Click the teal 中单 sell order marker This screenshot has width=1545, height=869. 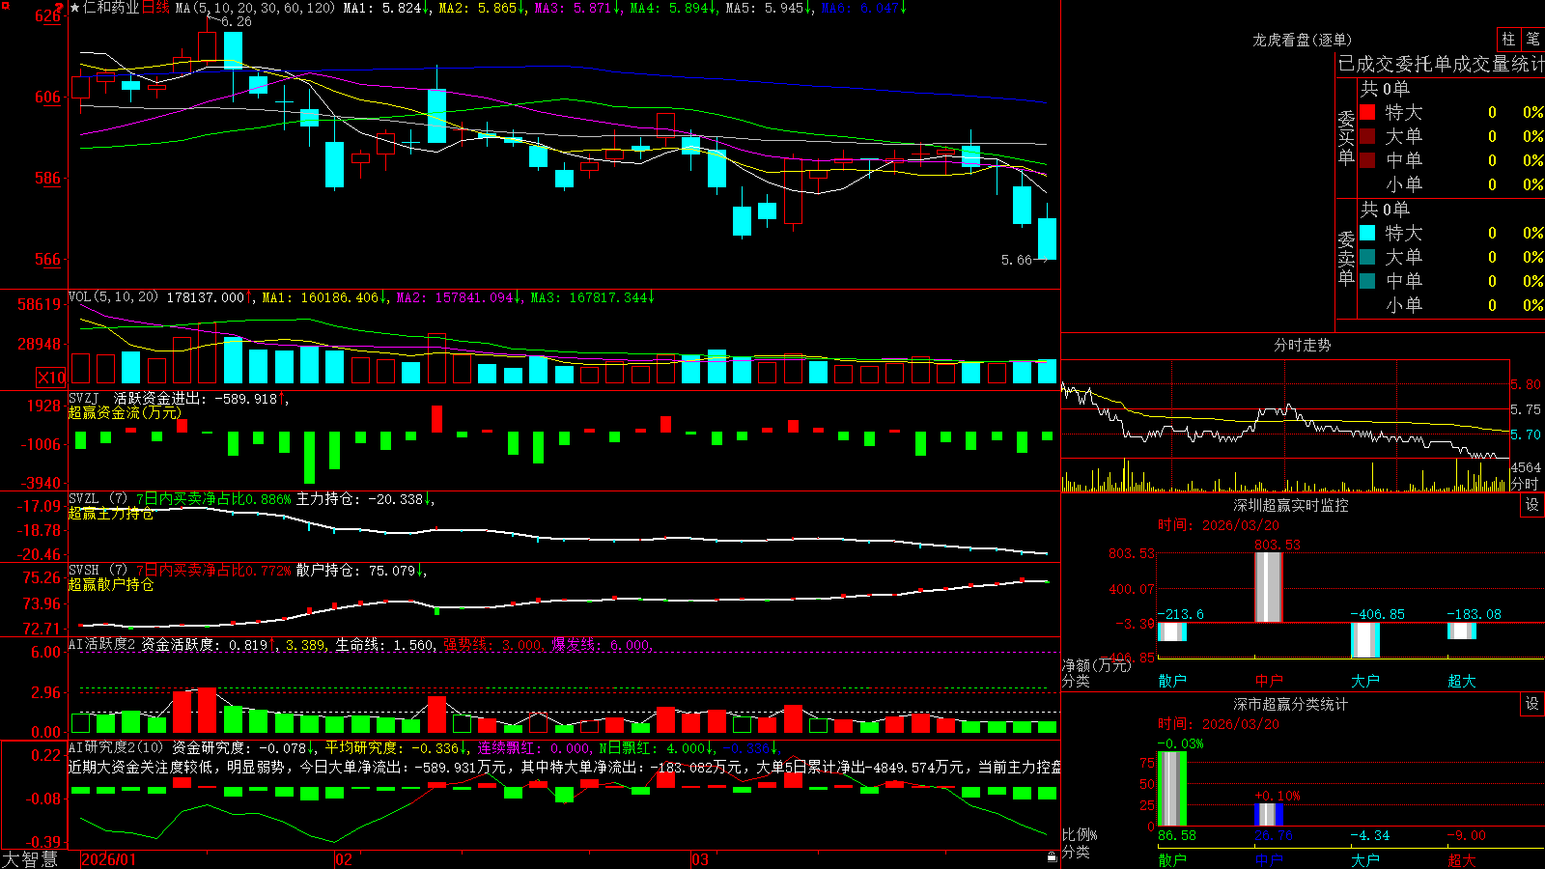(1367, 281)
